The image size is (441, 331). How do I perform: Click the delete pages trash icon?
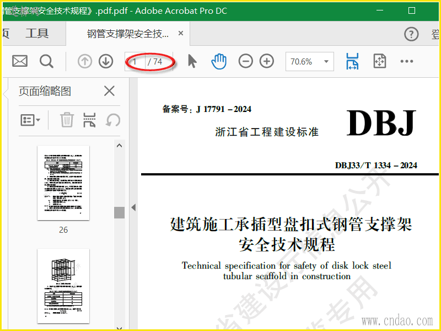click(x=67, y=120)
